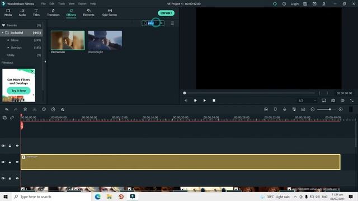Click the Redo icon
Image resolution: width=358 pixels, height=201 pixels.
[16, 109]
